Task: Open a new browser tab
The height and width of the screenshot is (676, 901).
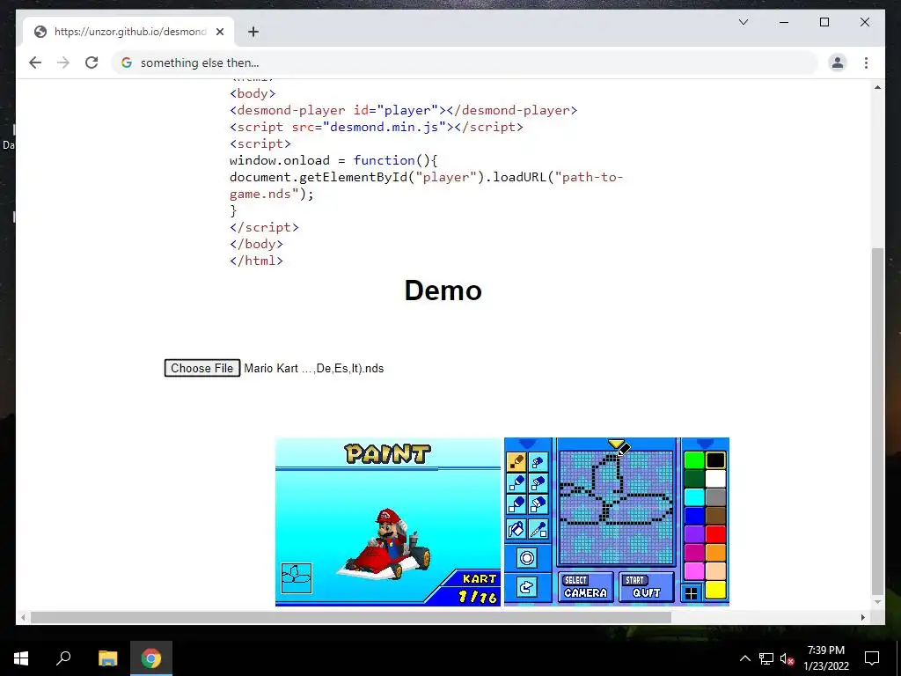Action: point(253,32)
